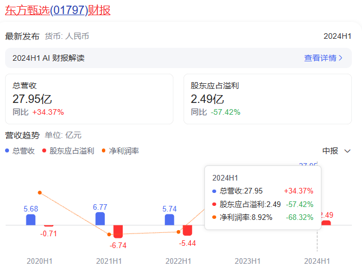
Task: Click the orange margin point at 2022H1
Action: point(178,232)
